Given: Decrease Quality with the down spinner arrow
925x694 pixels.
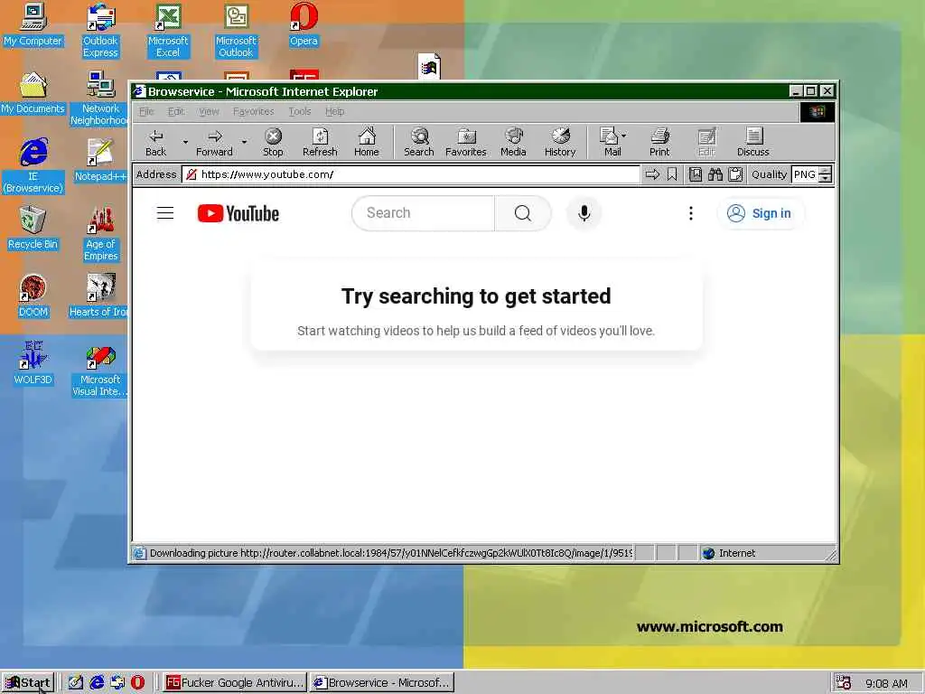Looking at the screenshot, I should [826, 179].
